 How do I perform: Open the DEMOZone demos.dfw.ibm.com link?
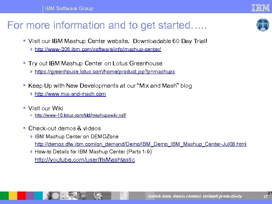(x=141, y=144)
